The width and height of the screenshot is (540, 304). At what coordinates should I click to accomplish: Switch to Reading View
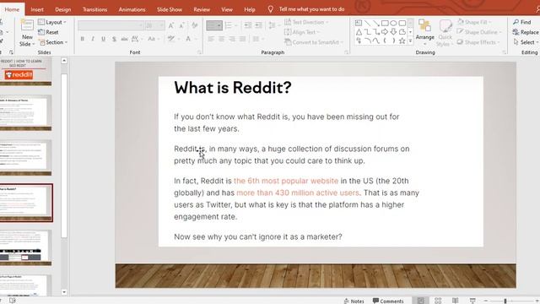[x=456, y=301]
